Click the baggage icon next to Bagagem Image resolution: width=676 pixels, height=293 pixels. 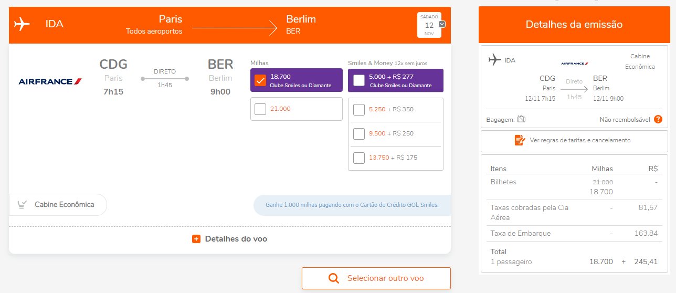[521, 119]
